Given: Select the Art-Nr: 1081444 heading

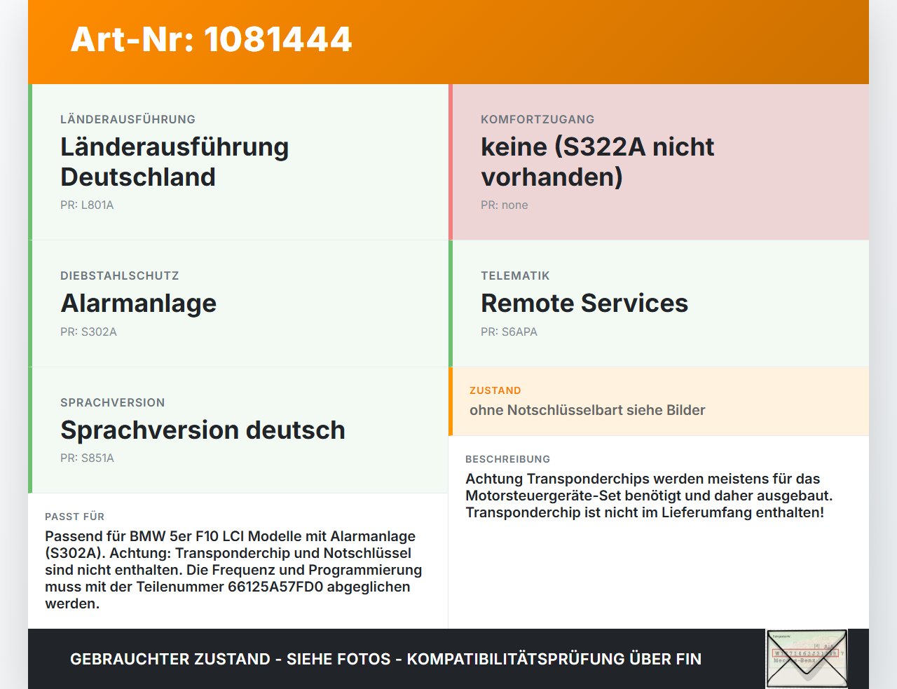Looking at the screenshot, I should pos(211,39).
